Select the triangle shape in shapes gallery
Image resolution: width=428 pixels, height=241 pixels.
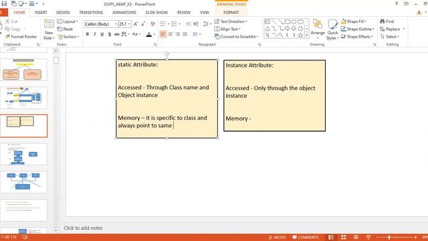click(x=267, y=28)
